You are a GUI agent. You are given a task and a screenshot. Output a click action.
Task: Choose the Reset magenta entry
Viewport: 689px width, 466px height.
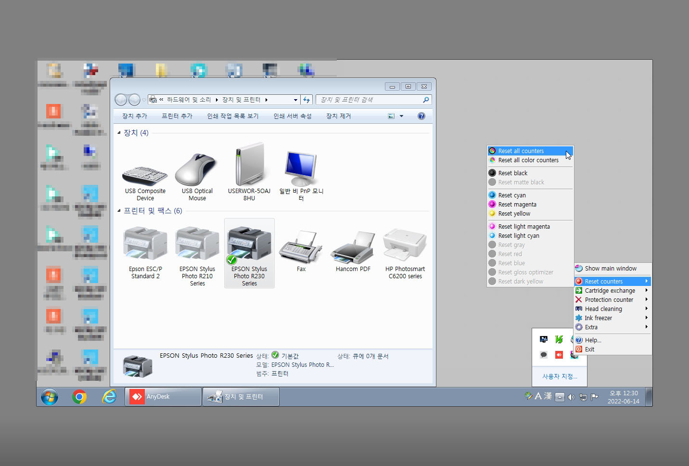(530, 204)
